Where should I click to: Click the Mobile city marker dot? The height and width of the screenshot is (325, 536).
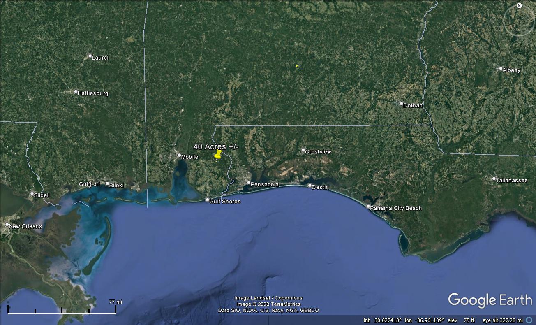(x=179, y=156)
